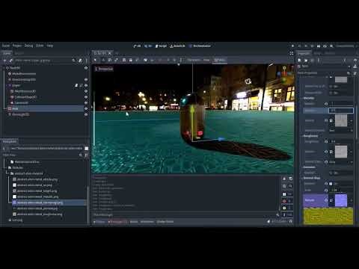The width and height of the screenshot is (359, 269).
Task: Open the Help menu
Action: (50, 46)
